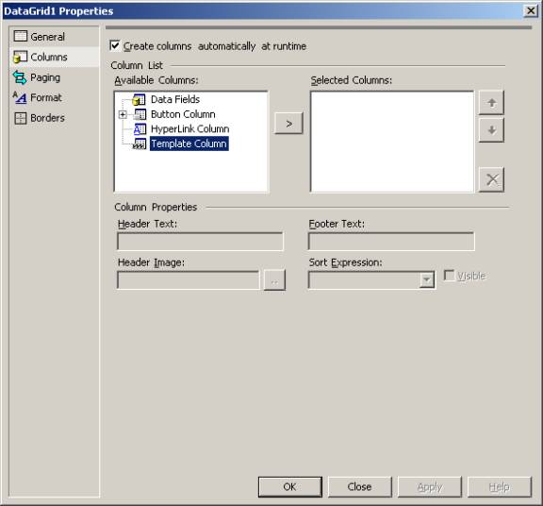Image resolution: width=543 pixels, height=506 pixels.
Task: Click the Data Fields node icon
Action: 140,99
